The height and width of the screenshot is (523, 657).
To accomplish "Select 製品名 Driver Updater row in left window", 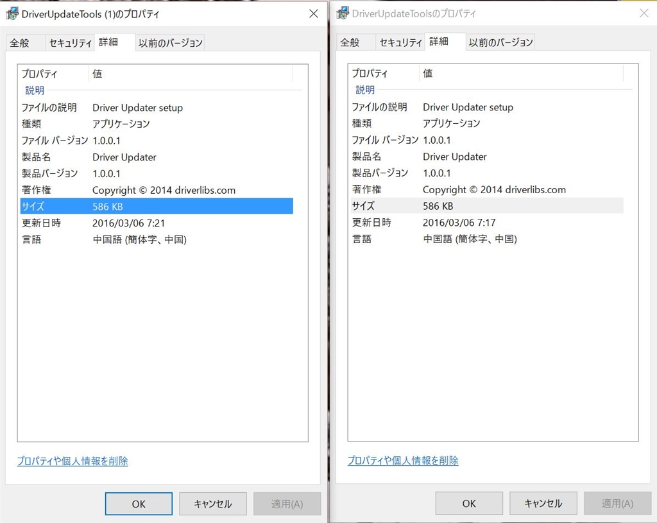I will coord(157,157).
